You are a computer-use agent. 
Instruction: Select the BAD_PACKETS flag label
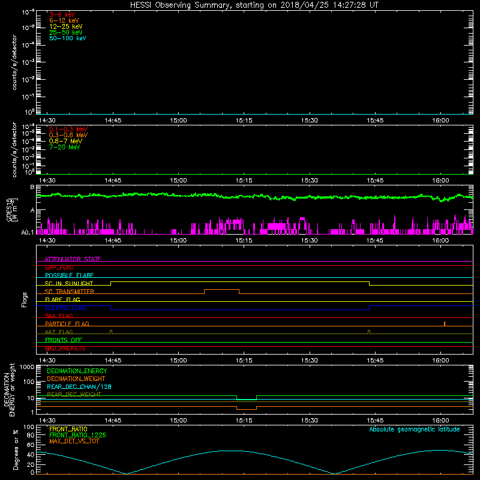[x=65, y=349]
